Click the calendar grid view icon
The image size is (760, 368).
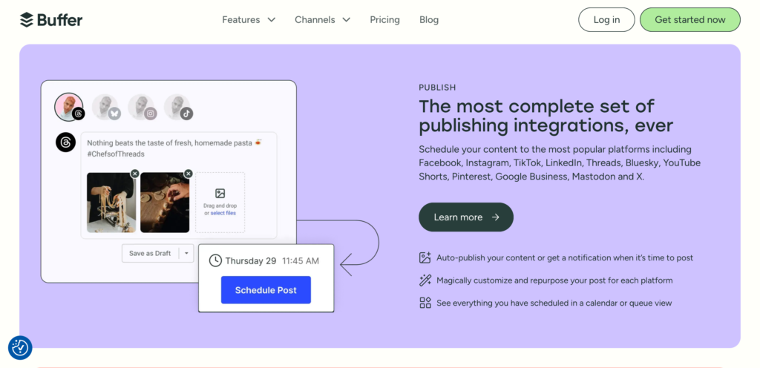click(425, 303)
